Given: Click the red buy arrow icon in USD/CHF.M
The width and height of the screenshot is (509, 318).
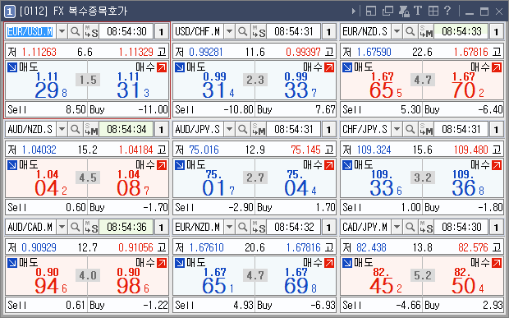Looking at the screenshot, I should (x=329, y=67).
